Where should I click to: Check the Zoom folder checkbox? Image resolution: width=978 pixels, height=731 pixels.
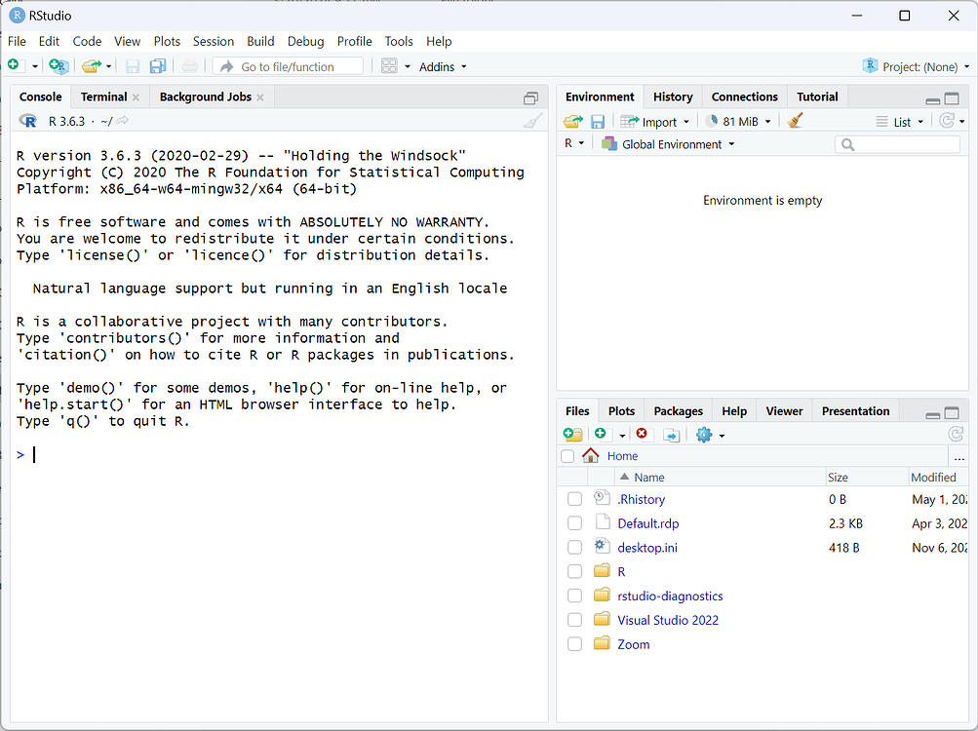click(574, 644)
